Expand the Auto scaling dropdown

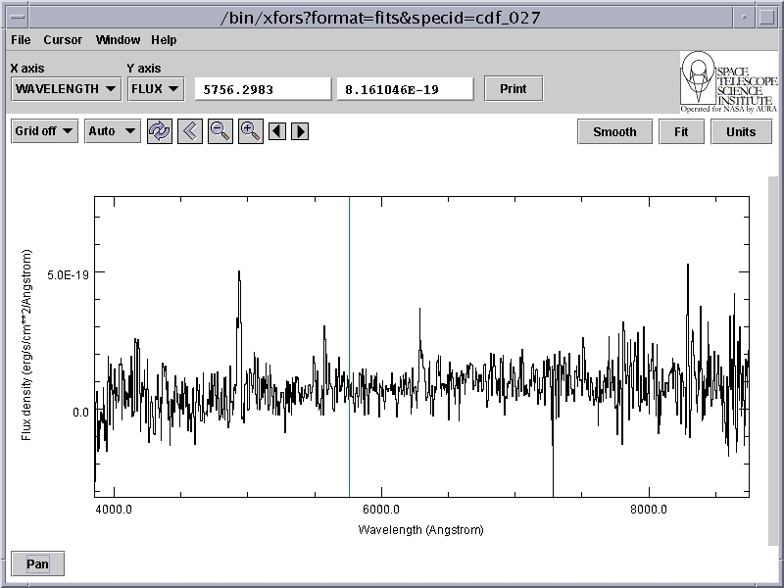pos(112,131)
